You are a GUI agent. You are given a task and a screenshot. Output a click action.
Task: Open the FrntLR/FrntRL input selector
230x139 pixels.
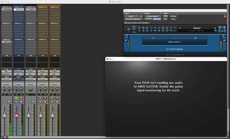pyautogui.click(x=19, y=71)
